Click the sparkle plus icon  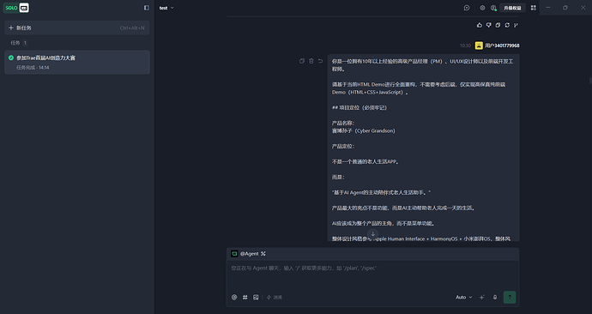(482, 298)
